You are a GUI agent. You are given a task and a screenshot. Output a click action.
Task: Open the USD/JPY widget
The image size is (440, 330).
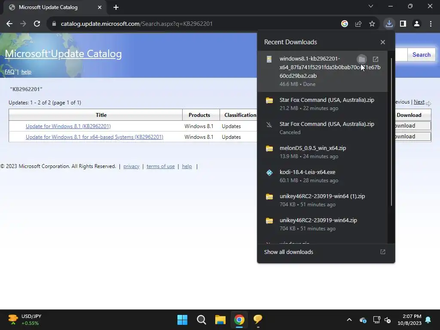pos(25,320)
